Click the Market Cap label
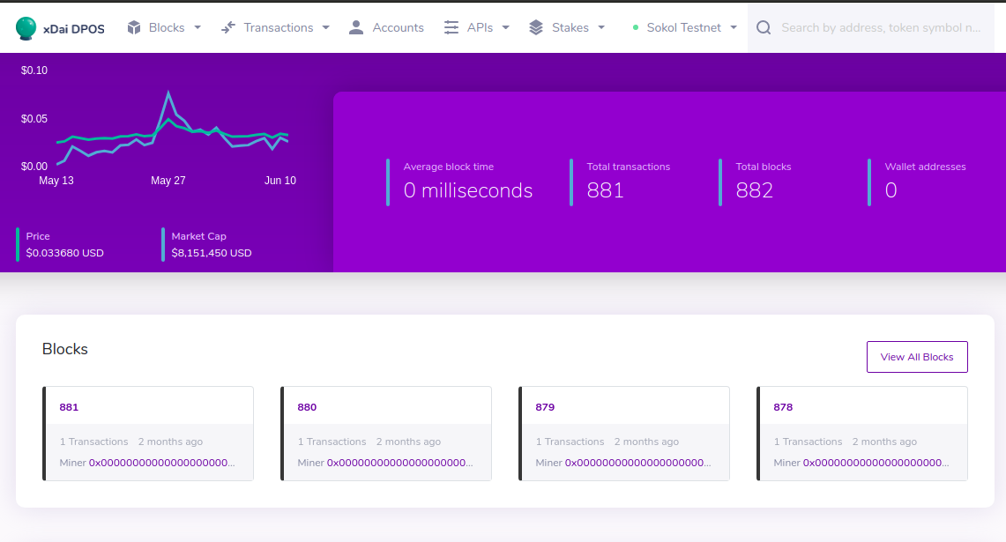 pyautogui.click(x=198, y=236)
